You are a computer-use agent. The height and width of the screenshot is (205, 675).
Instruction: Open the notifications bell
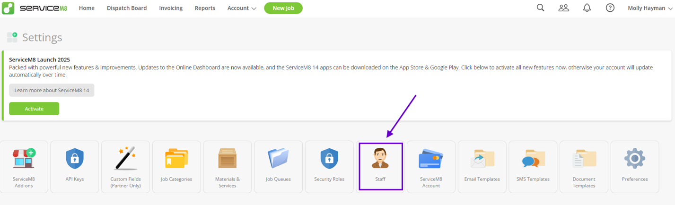[587, 8]
